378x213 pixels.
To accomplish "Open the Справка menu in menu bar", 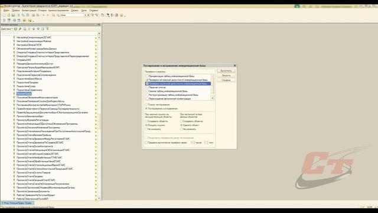I will 93,11.
